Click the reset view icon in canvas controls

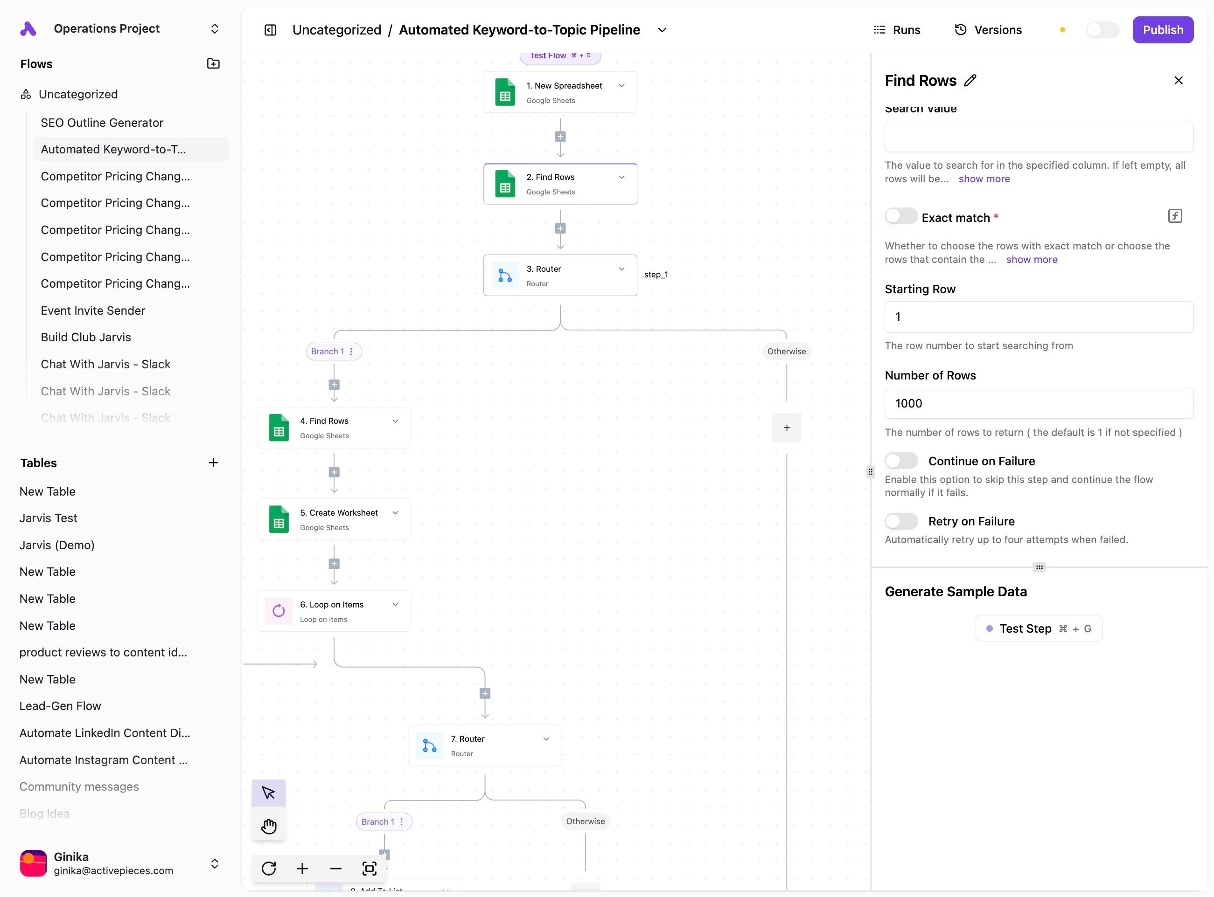tap(268, 868)
